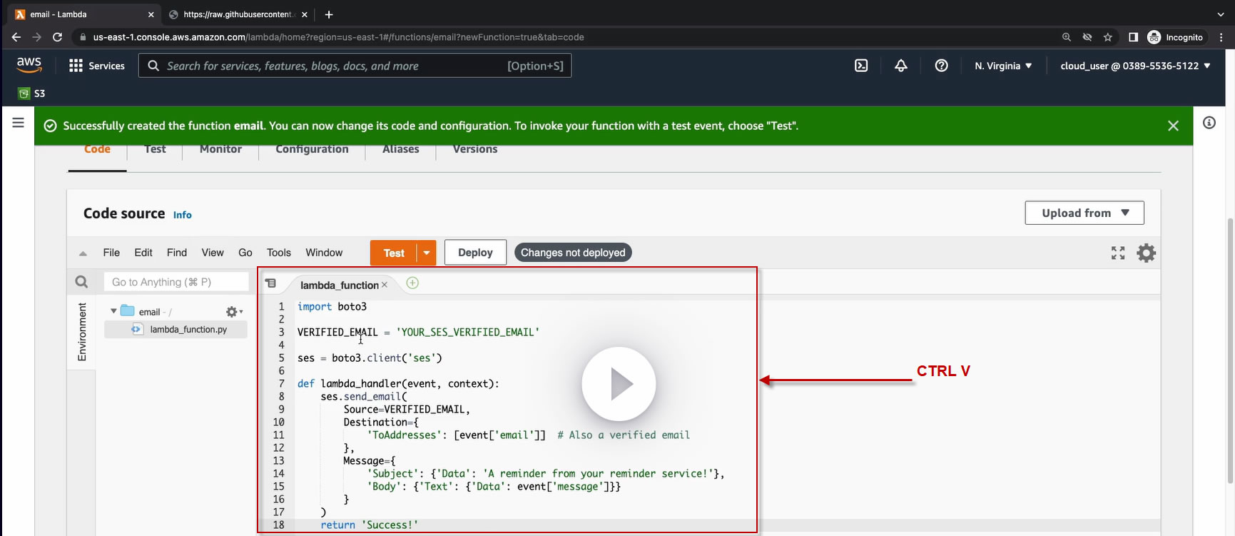
Task: Open the notifications bell
Action: 901,66
